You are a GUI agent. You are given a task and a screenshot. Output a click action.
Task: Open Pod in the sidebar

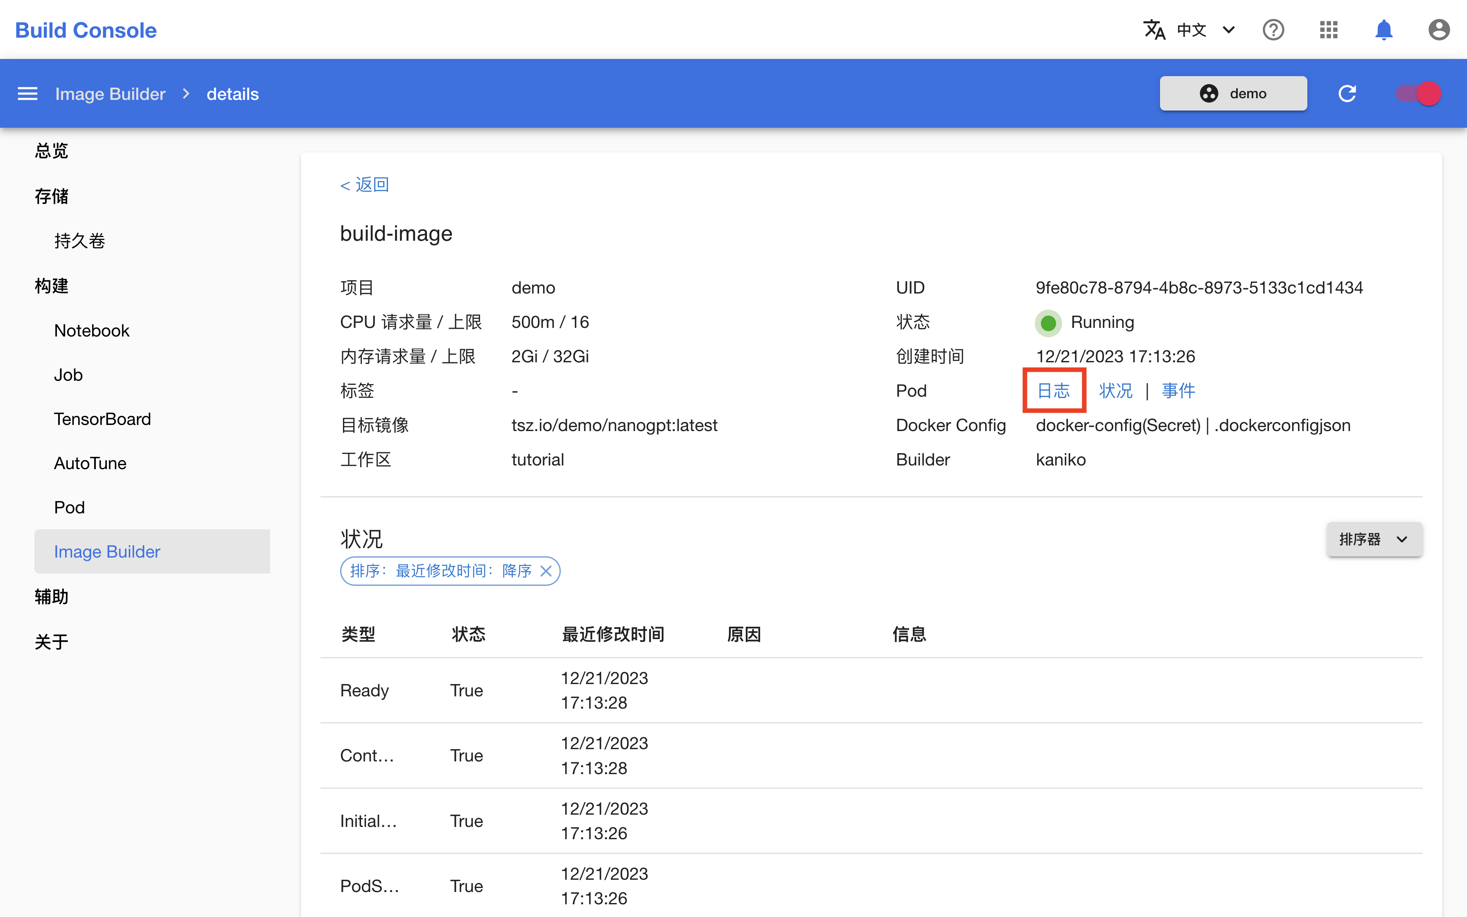pos(69,508)
